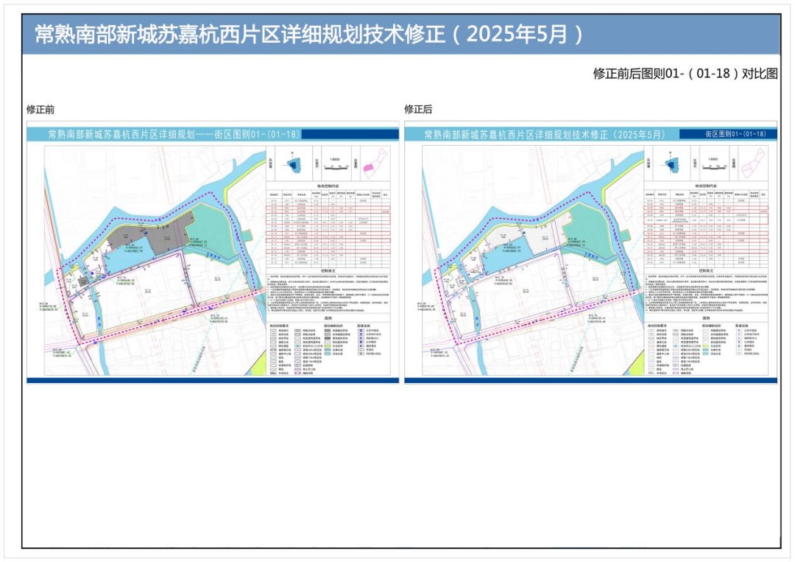Click the wind rose diagram in the 修正前 map

tap(292, 164)
